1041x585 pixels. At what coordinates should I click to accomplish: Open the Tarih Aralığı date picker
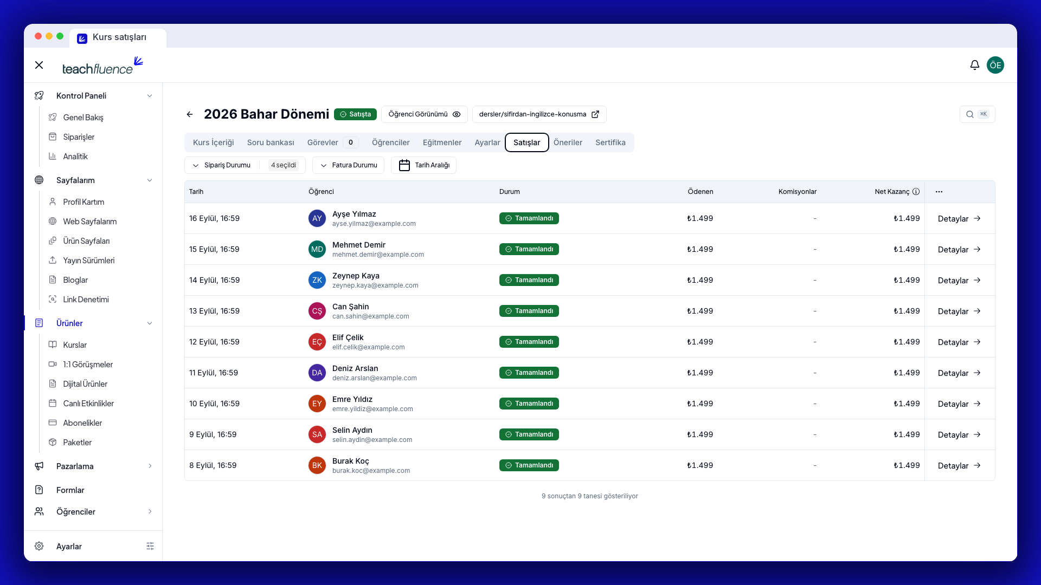click(x=423, y=165)
